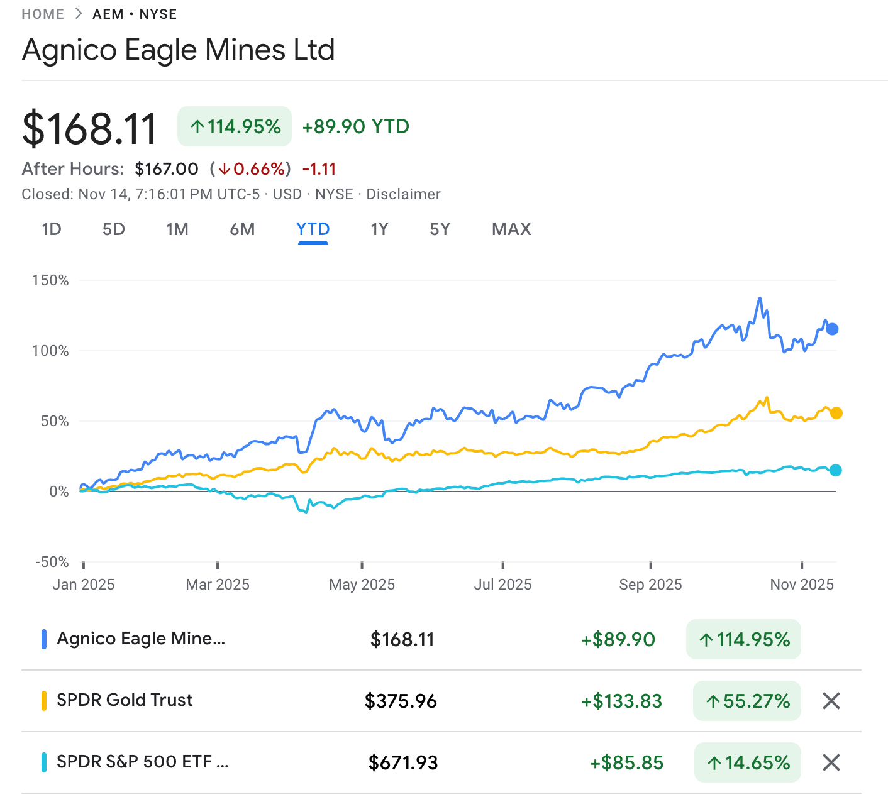Click the After Hours $167.00 price
The height and width of the screenshot is (797, 888).
167,169
